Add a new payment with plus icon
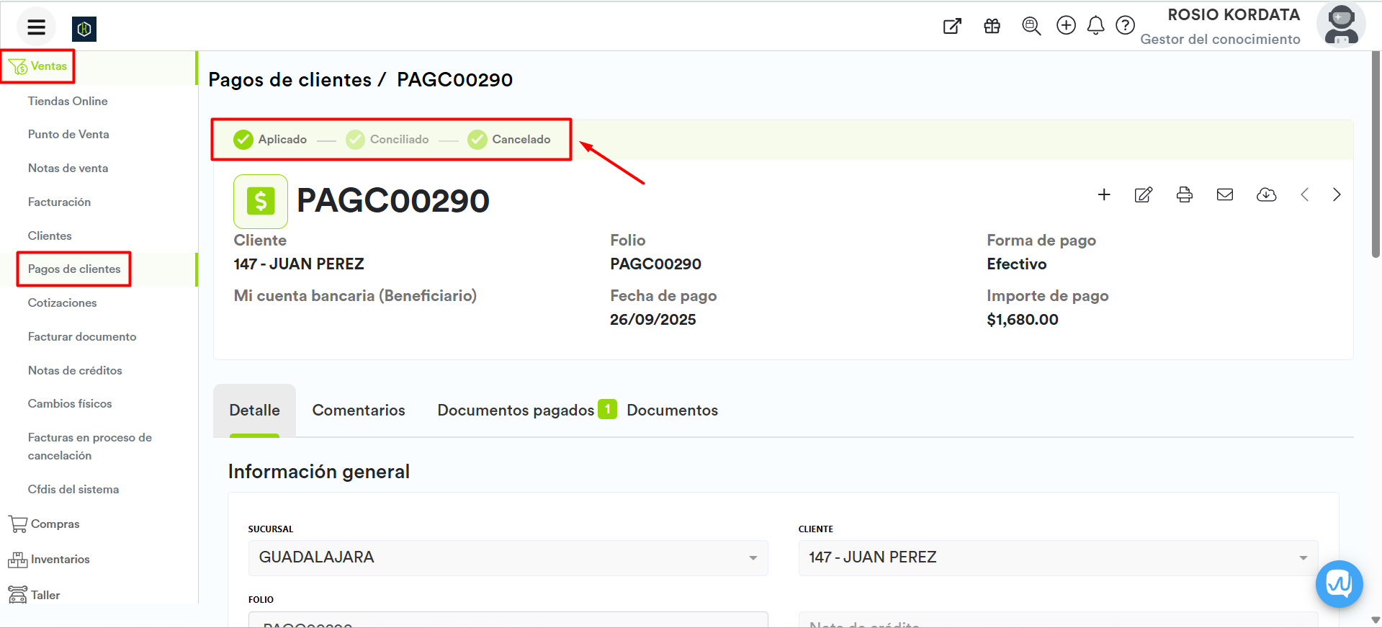Image resolution: width=1382 pixels, height=628 pixels. point(1103,194)
